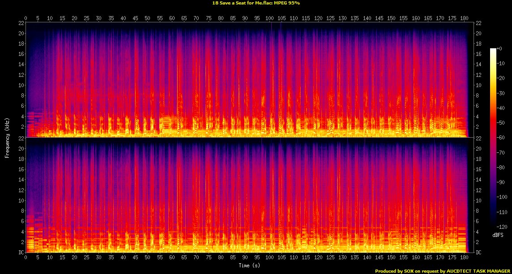
Task: Click the DC label at the bottom-left axis corner
Action: coord(20,253)
